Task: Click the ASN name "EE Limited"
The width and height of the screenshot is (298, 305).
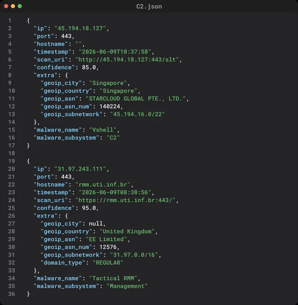Action: [106, 239]
